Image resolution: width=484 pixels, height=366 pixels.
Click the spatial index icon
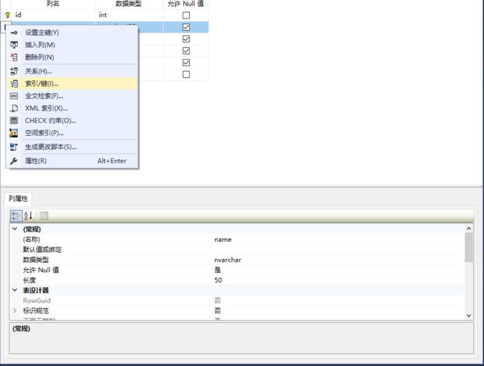pyautogui.click(x=14, y=133)
